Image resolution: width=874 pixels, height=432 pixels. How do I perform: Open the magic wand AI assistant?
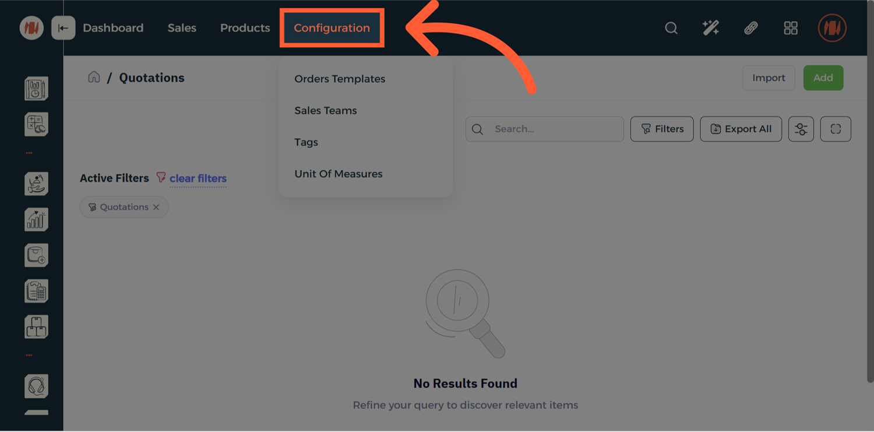point(711,28)
